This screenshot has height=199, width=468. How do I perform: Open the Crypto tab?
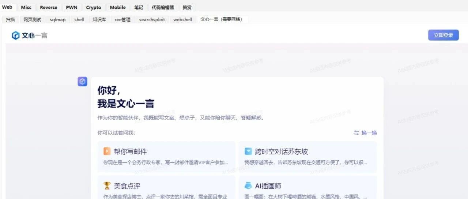pyautogui.click(x=94, y=7)
